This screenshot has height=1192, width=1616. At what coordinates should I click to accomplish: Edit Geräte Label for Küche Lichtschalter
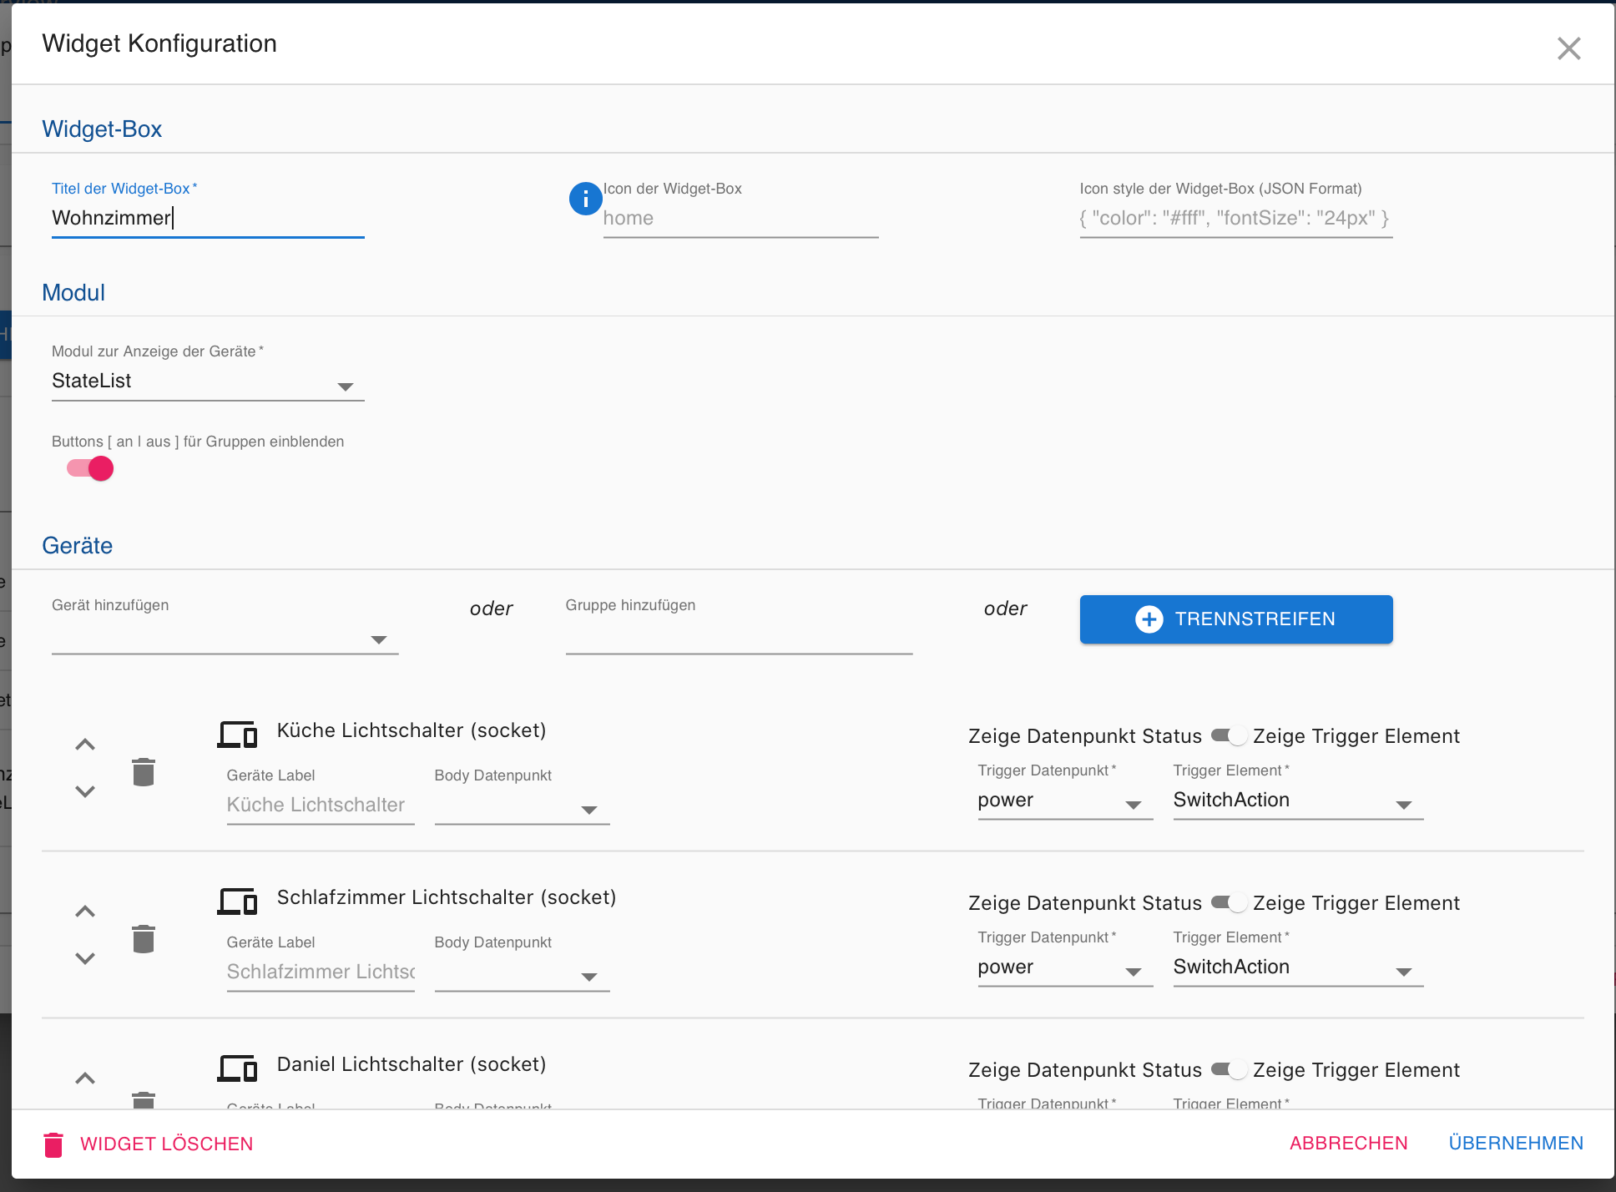pos(321,806)
